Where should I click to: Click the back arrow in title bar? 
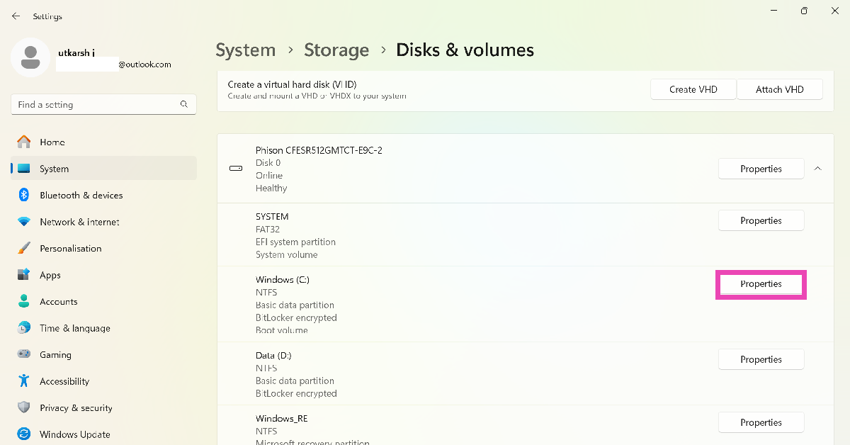(16, 16)
